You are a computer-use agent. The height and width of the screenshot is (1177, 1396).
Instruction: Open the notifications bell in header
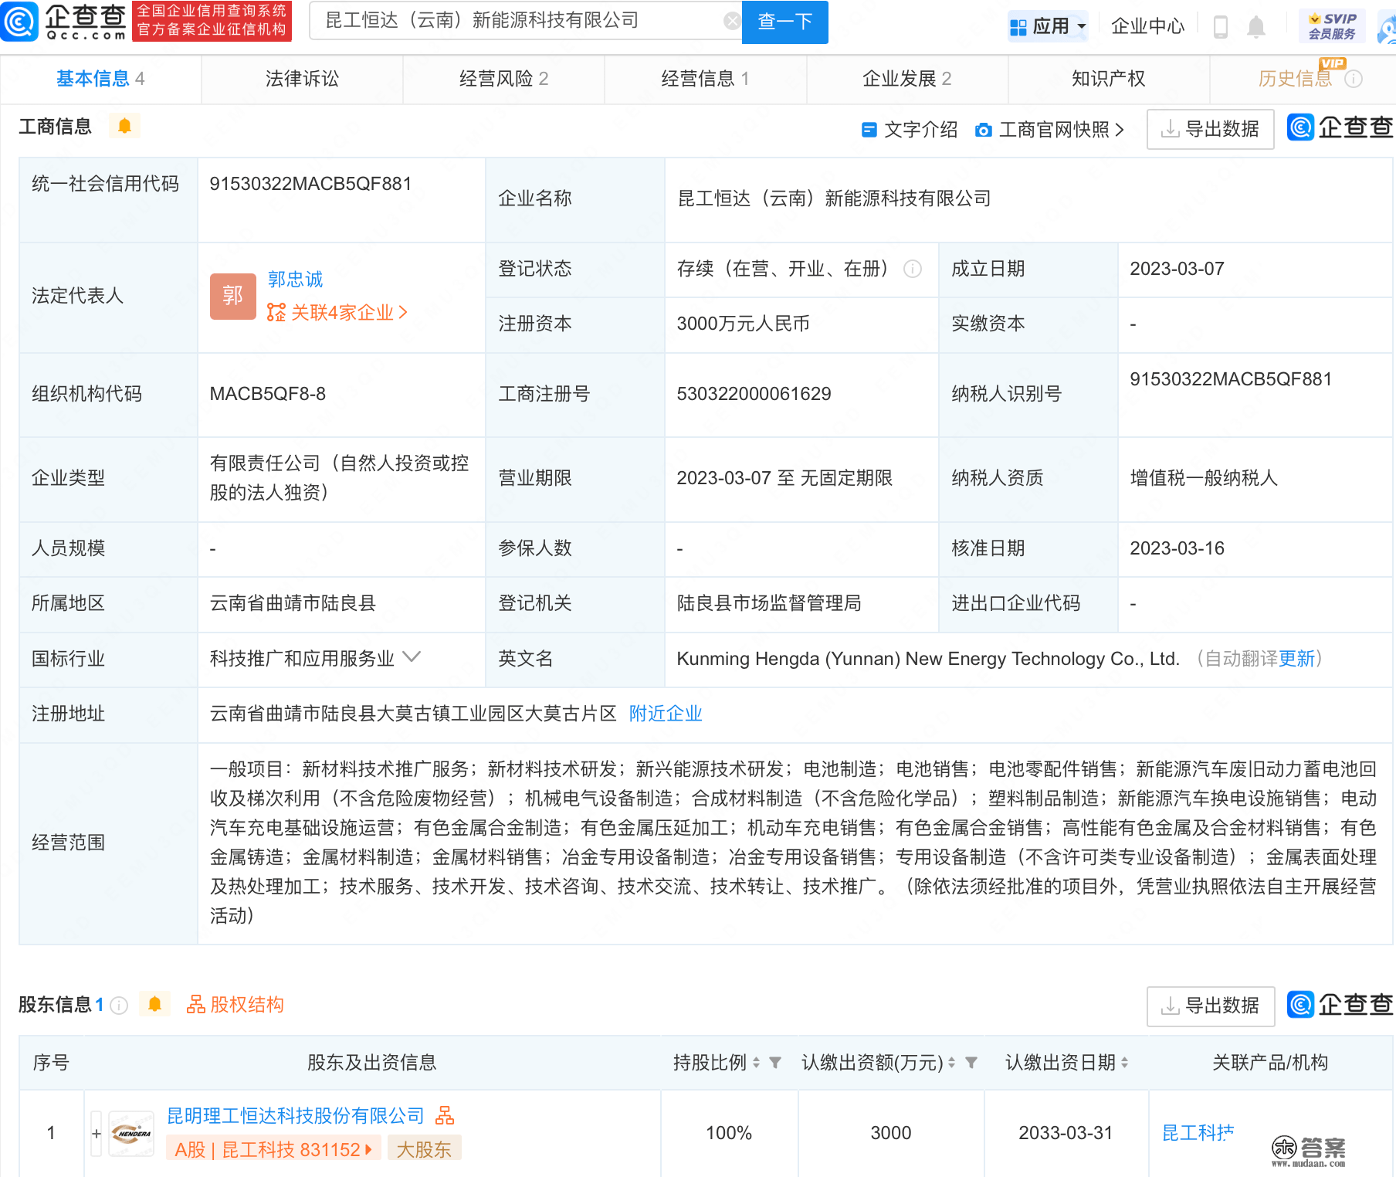1256,27
